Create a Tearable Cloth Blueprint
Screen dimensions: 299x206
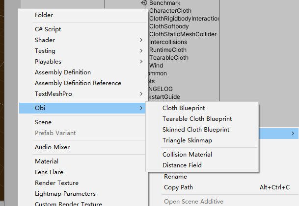(x=197, y=119)
